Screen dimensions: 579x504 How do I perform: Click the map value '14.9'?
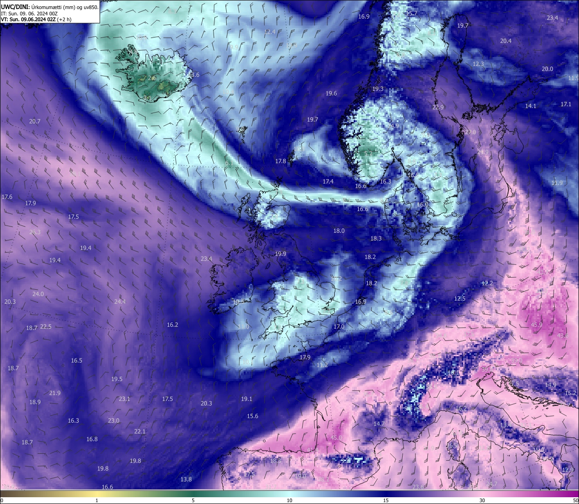pos(551,385)
